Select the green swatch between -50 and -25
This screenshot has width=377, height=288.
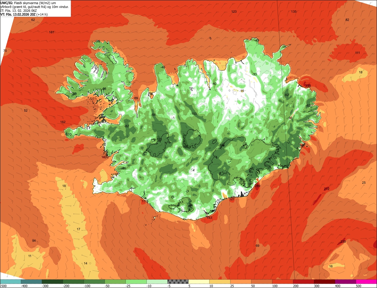(115, 282)
